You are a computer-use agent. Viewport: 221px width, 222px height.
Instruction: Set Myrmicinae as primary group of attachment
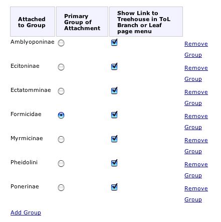pyautogui.click(x=61, y=139)
